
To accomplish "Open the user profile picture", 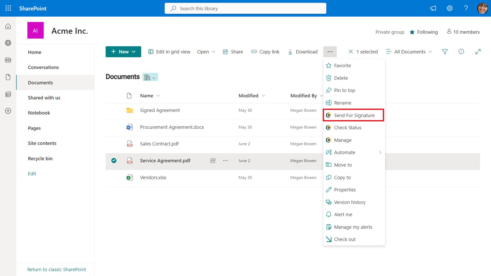I will point(482,8).
